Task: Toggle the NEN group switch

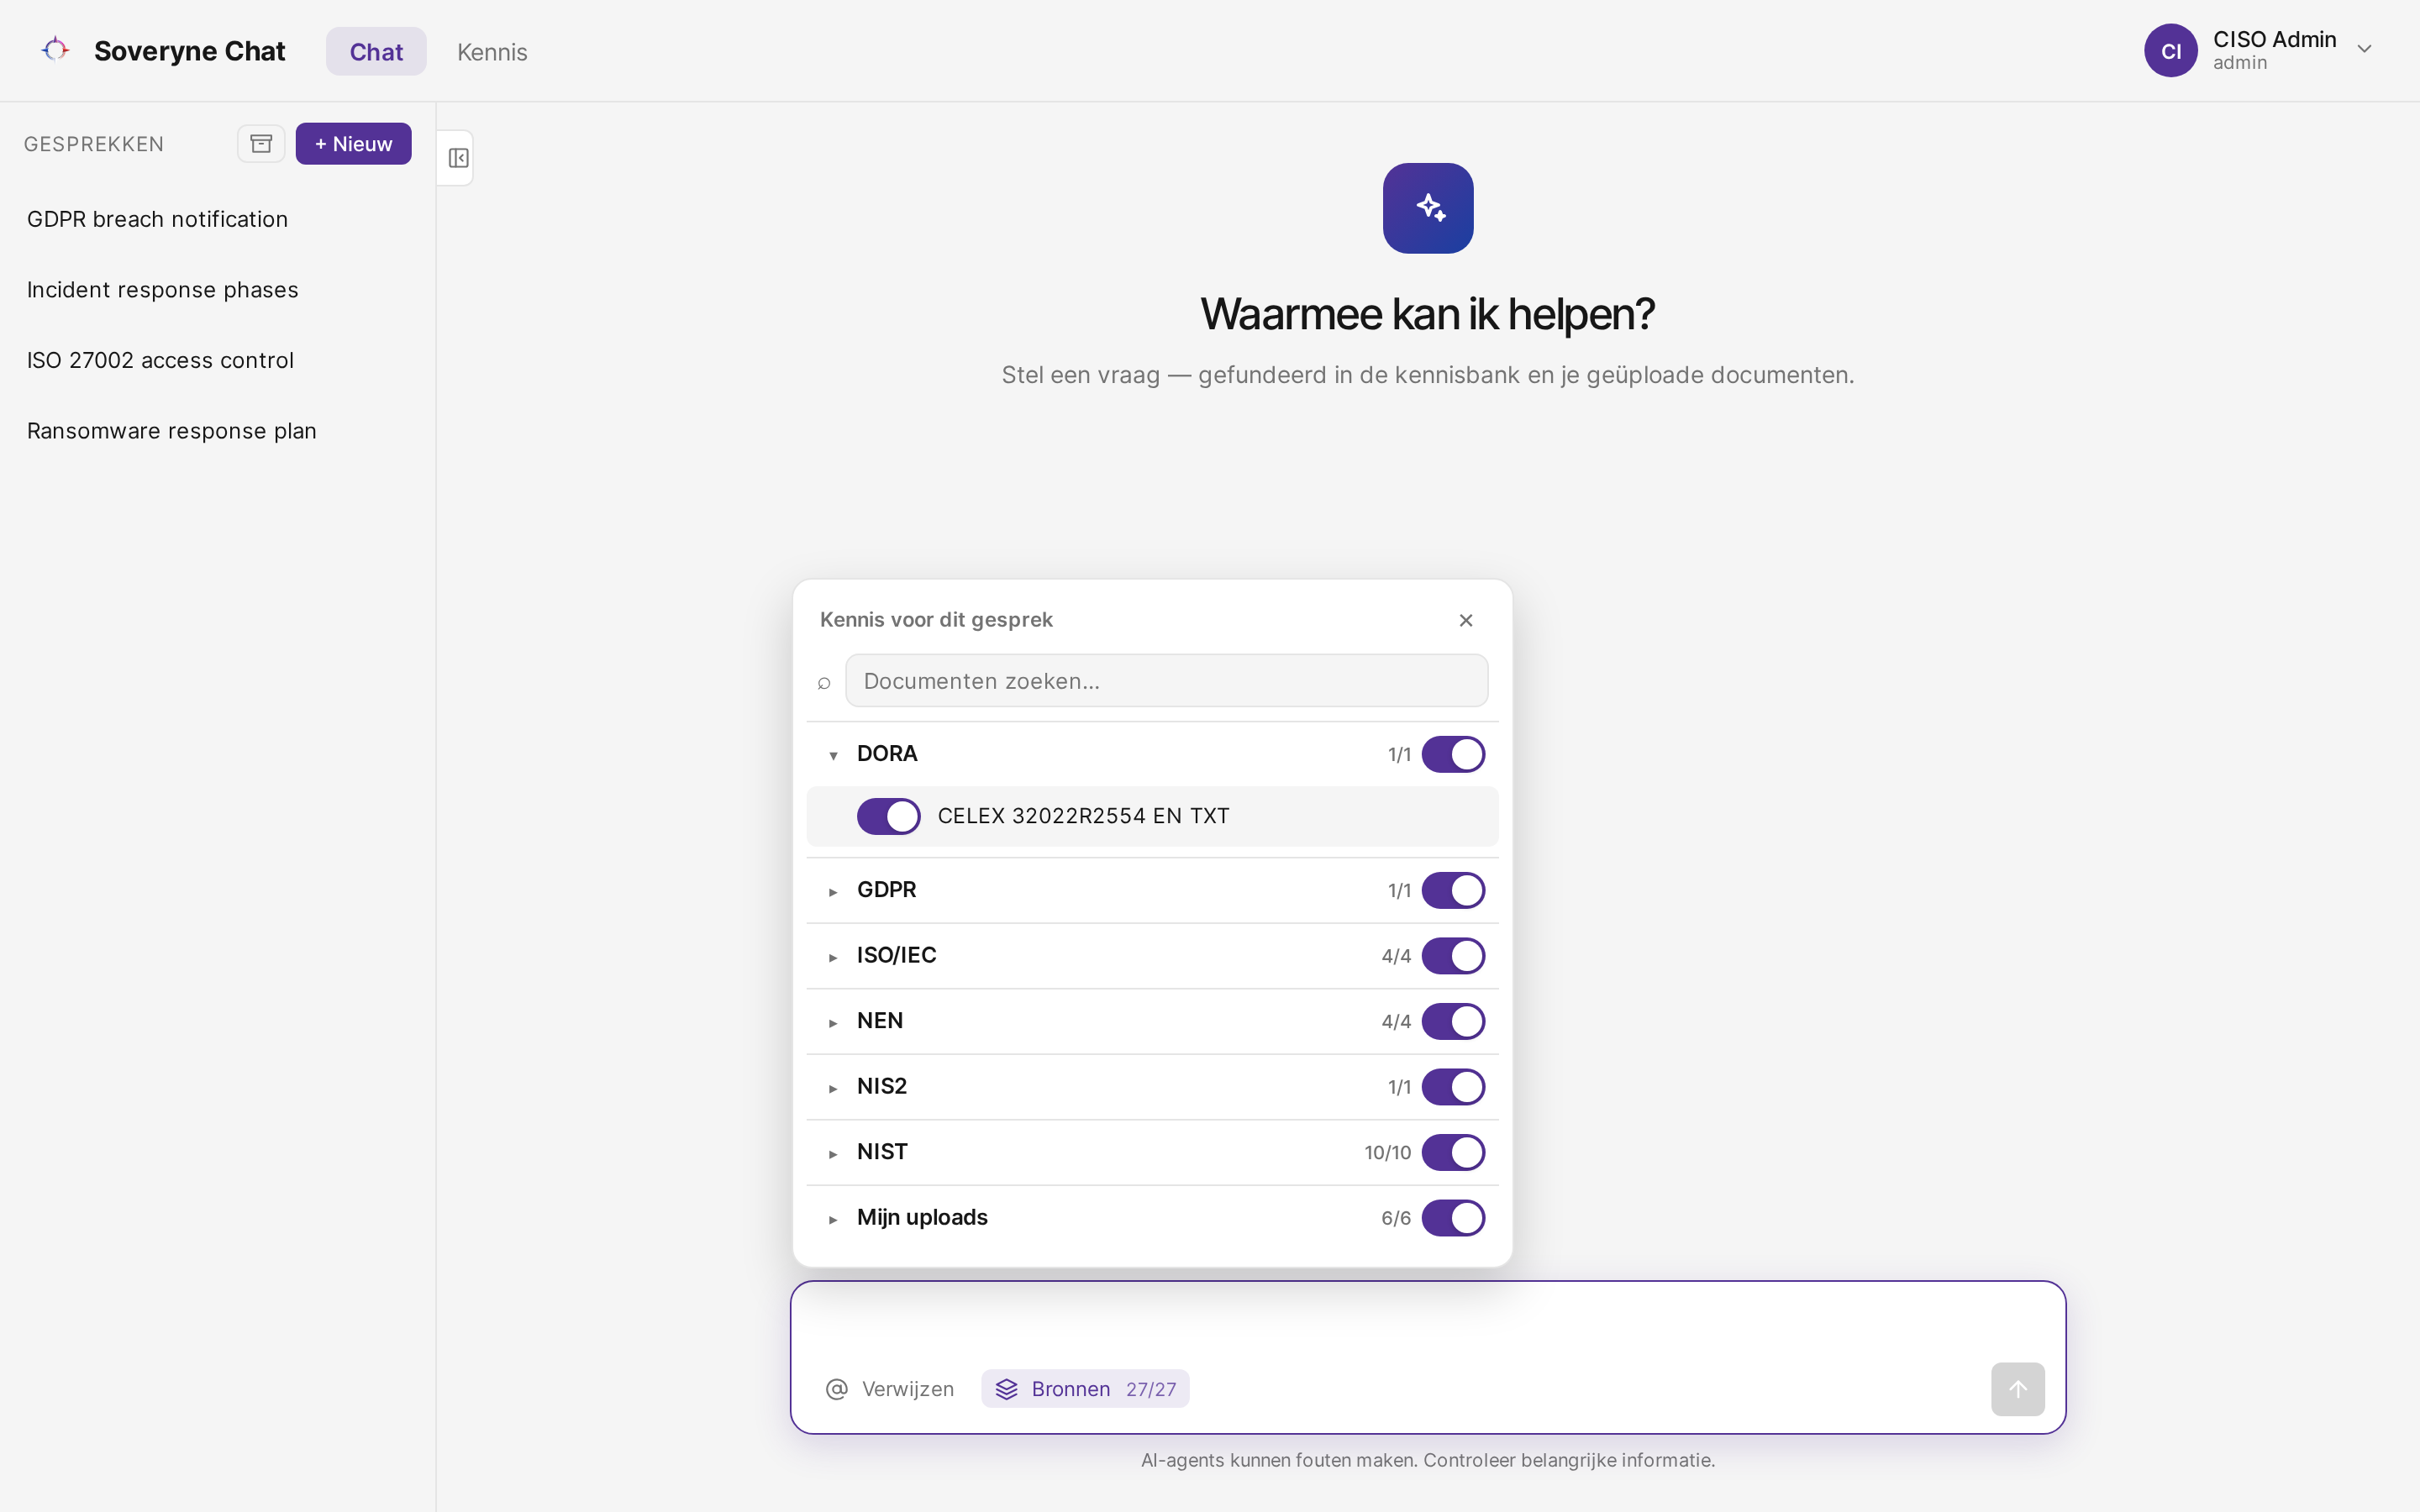Action: (x=1453, y=1021)
